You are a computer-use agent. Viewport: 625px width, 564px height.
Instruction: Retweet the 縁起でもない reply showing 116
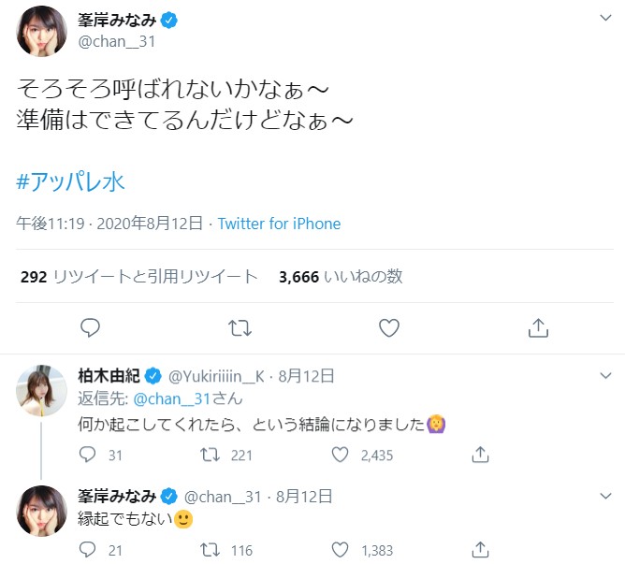(x=210, y=550)
